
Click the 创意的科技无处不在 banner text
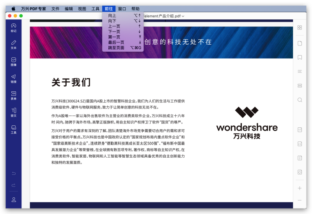coord(178,42)
